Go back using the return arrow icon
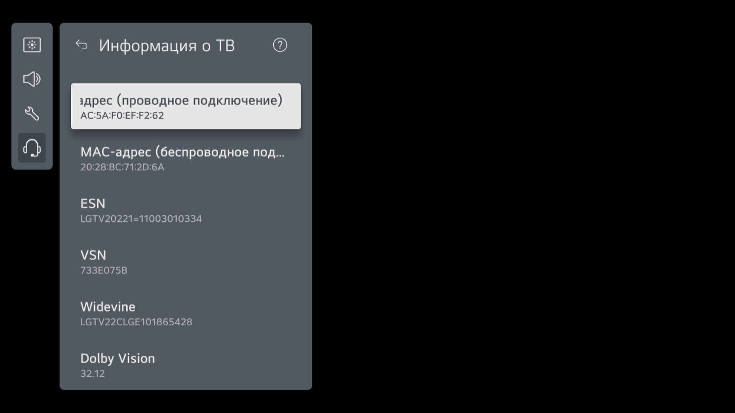 pos(82,45)
